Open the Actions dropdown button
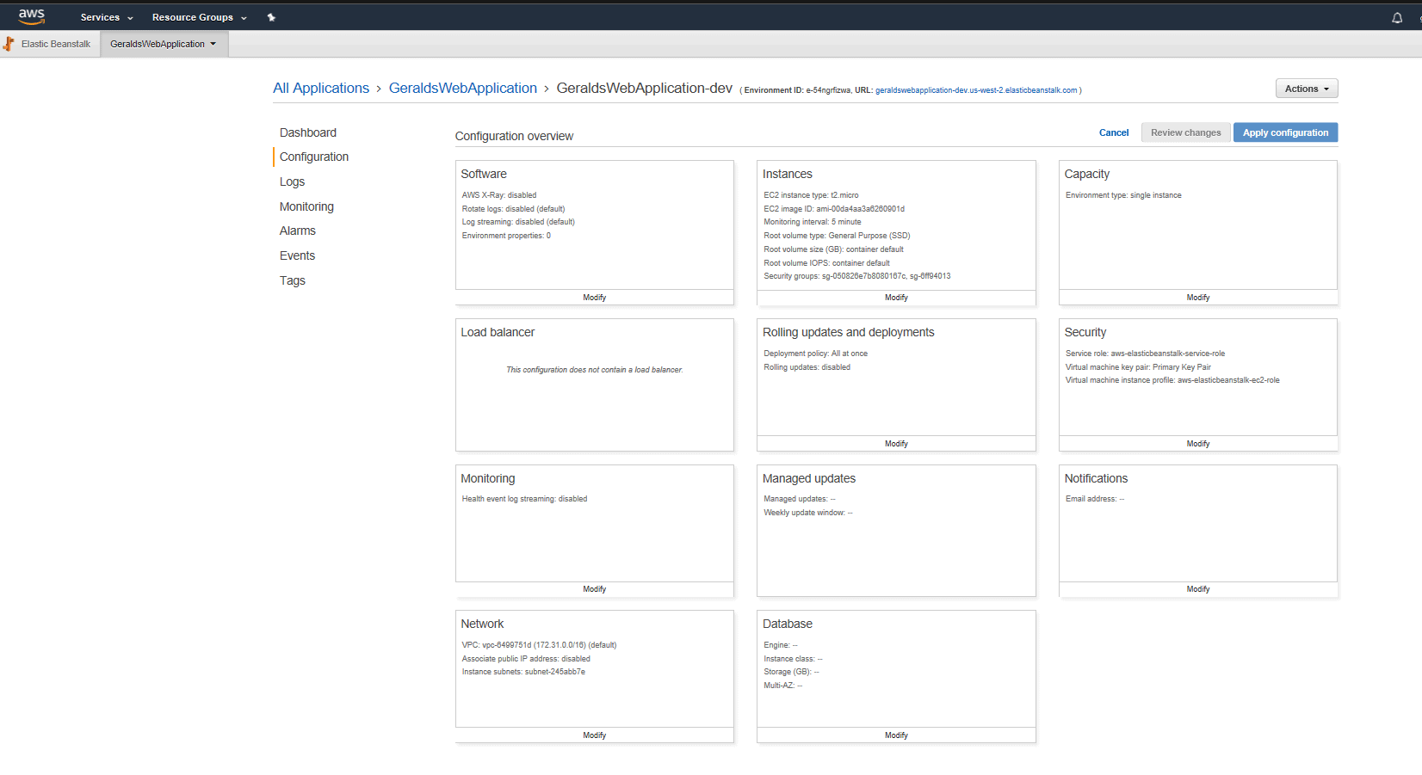 pyautogui.click(x=1307, y=89)
